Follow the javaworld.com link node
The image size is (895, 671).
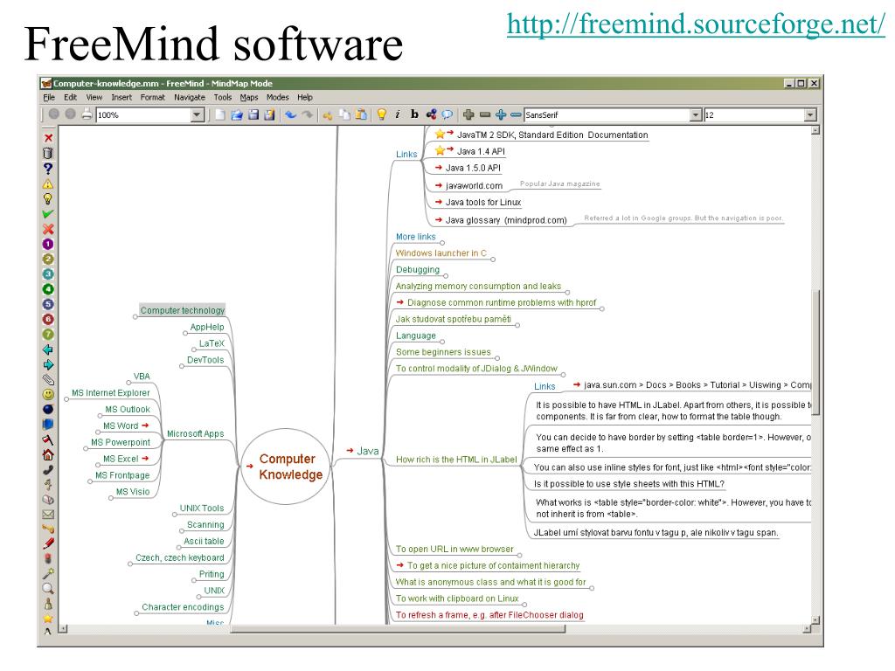(474, 185)
